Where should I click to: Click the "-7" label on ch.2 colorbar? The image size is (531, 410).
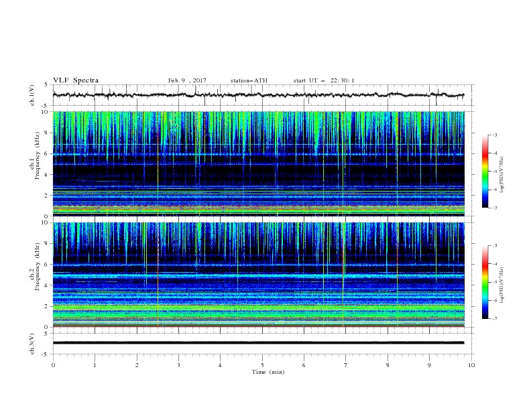point(494,318)
